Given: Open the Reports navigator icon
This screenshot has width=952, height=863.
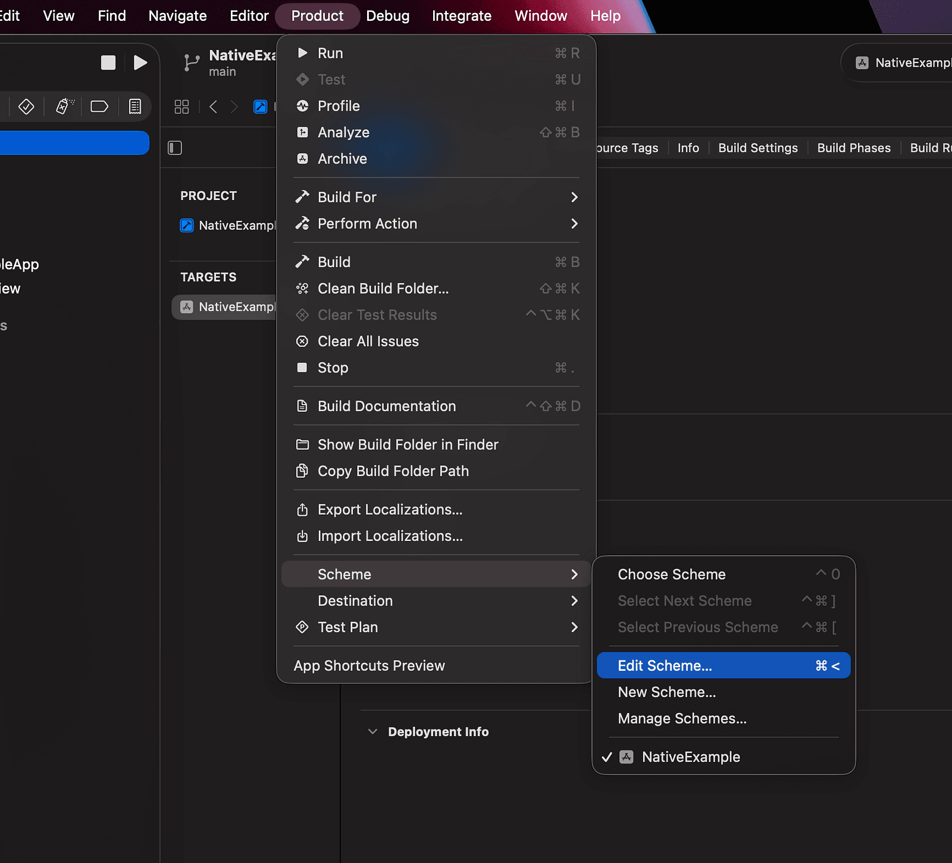Looking at the screenshot, I should point(135,107).
